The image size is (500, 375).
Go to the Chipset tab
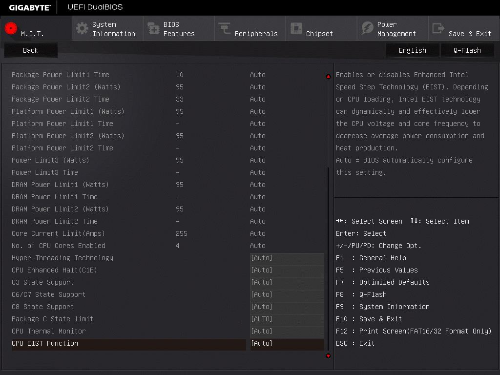tap(321, 29)
